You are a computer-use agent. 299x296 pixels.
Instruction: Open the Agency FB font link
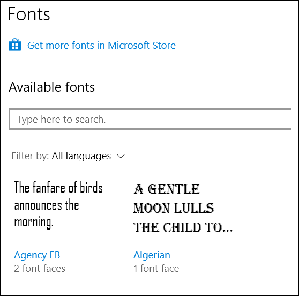(37, 255)
